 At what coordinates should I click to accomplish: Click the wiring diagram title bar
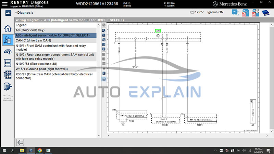[x=144, y=20]
